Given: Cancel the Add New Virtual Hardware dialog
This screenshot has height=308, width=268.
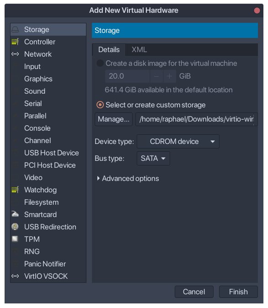Looking at the screenshot, I should pyautogui.click(x=194, y=292).
